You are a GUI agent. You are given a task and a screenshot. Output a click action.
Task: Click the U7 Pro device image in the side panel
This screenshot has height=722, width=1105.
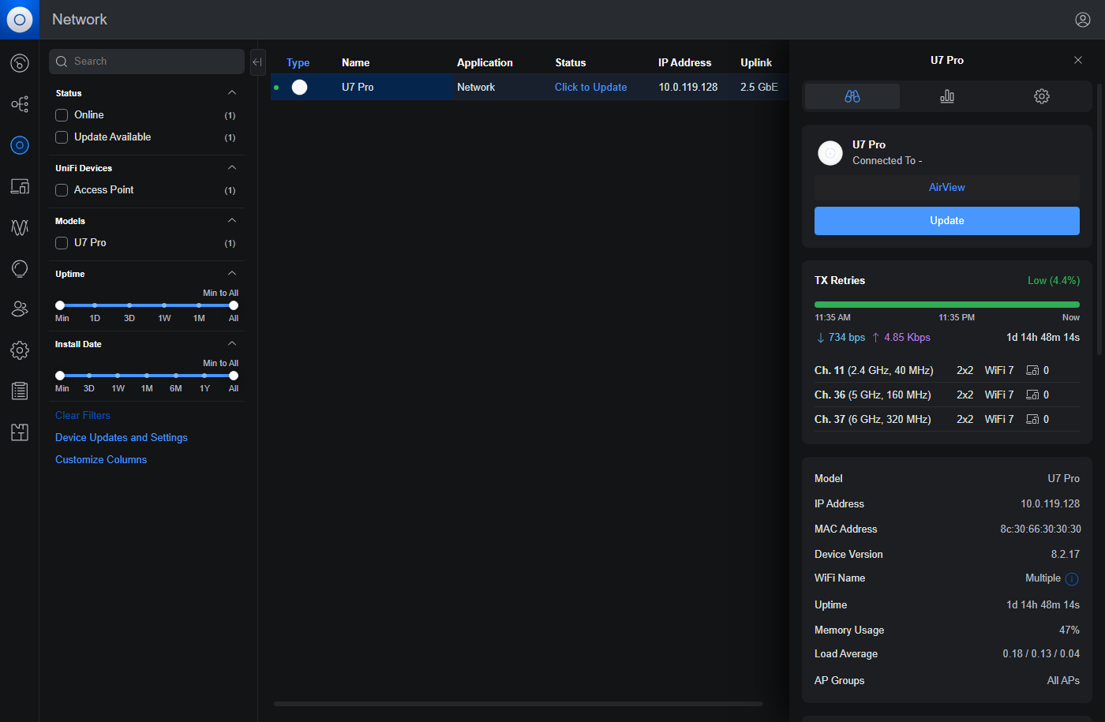[x=830, y=153]
